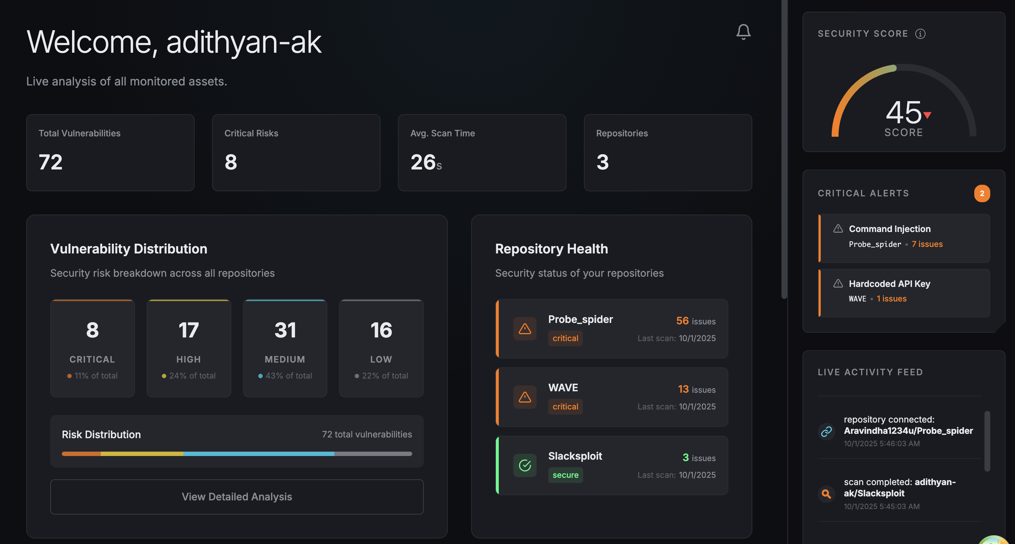
Task: Select the Critical vulnerabilities card
Action: (92, 348)
